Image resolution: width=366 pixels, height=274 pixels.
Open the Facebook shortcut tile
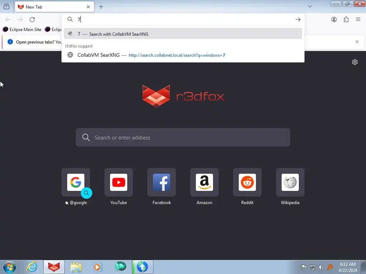[162, 182]
